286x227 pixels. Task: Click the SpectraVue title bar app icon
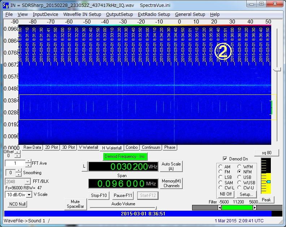[x=6, y=5]
